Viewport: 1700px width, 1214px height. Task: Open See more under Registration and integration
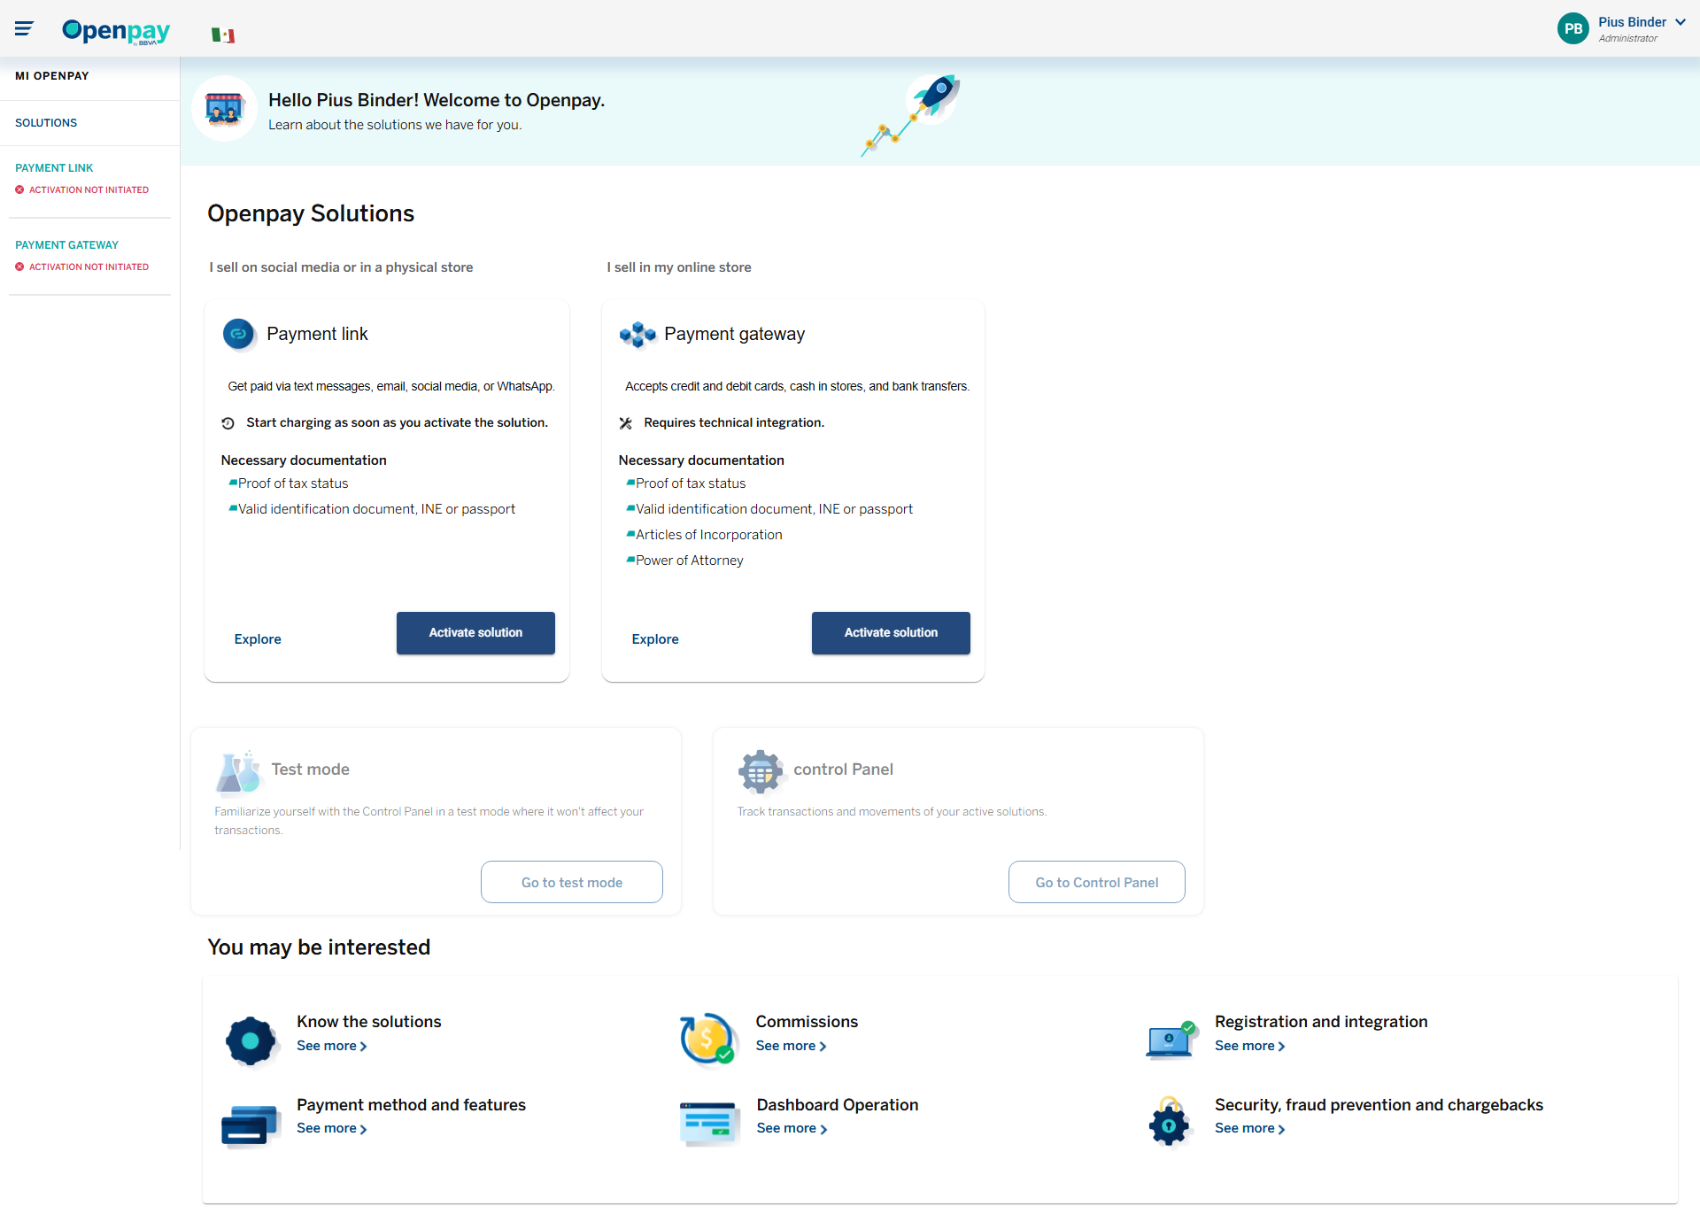[1249, 1046]
